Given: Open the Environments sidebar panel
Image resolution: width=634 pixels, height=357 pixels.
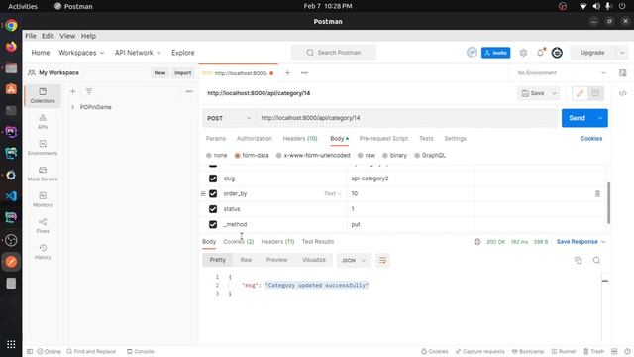Looking at the screenshot, I should (43, 148).
